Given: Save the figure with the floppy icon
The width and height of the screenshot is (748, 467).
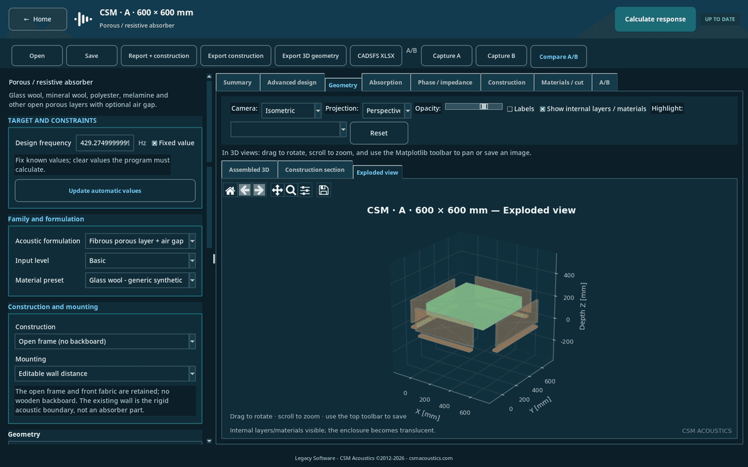Looking at the screenshot, I should tap(324, 191).
